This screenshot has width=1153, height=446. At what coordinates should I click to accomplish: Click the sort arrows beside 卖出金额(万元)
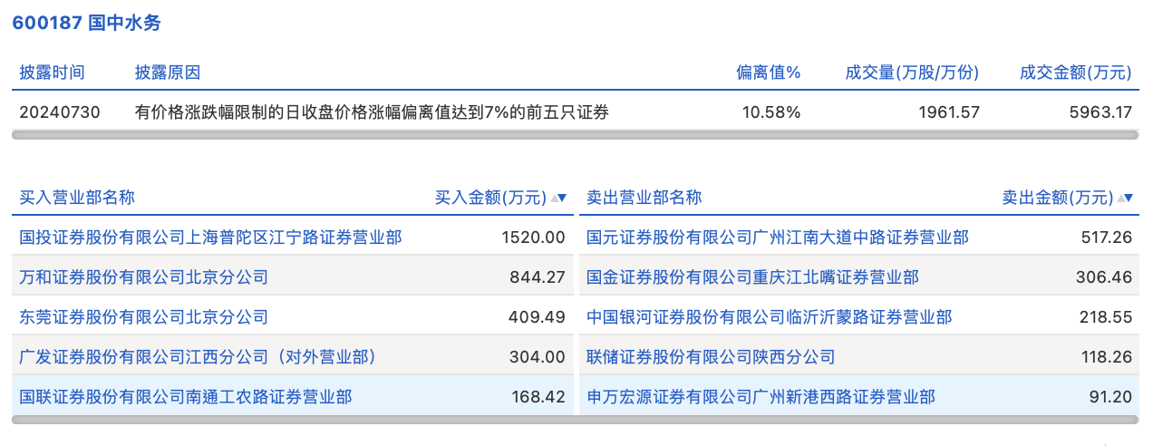coord(1126,198)
